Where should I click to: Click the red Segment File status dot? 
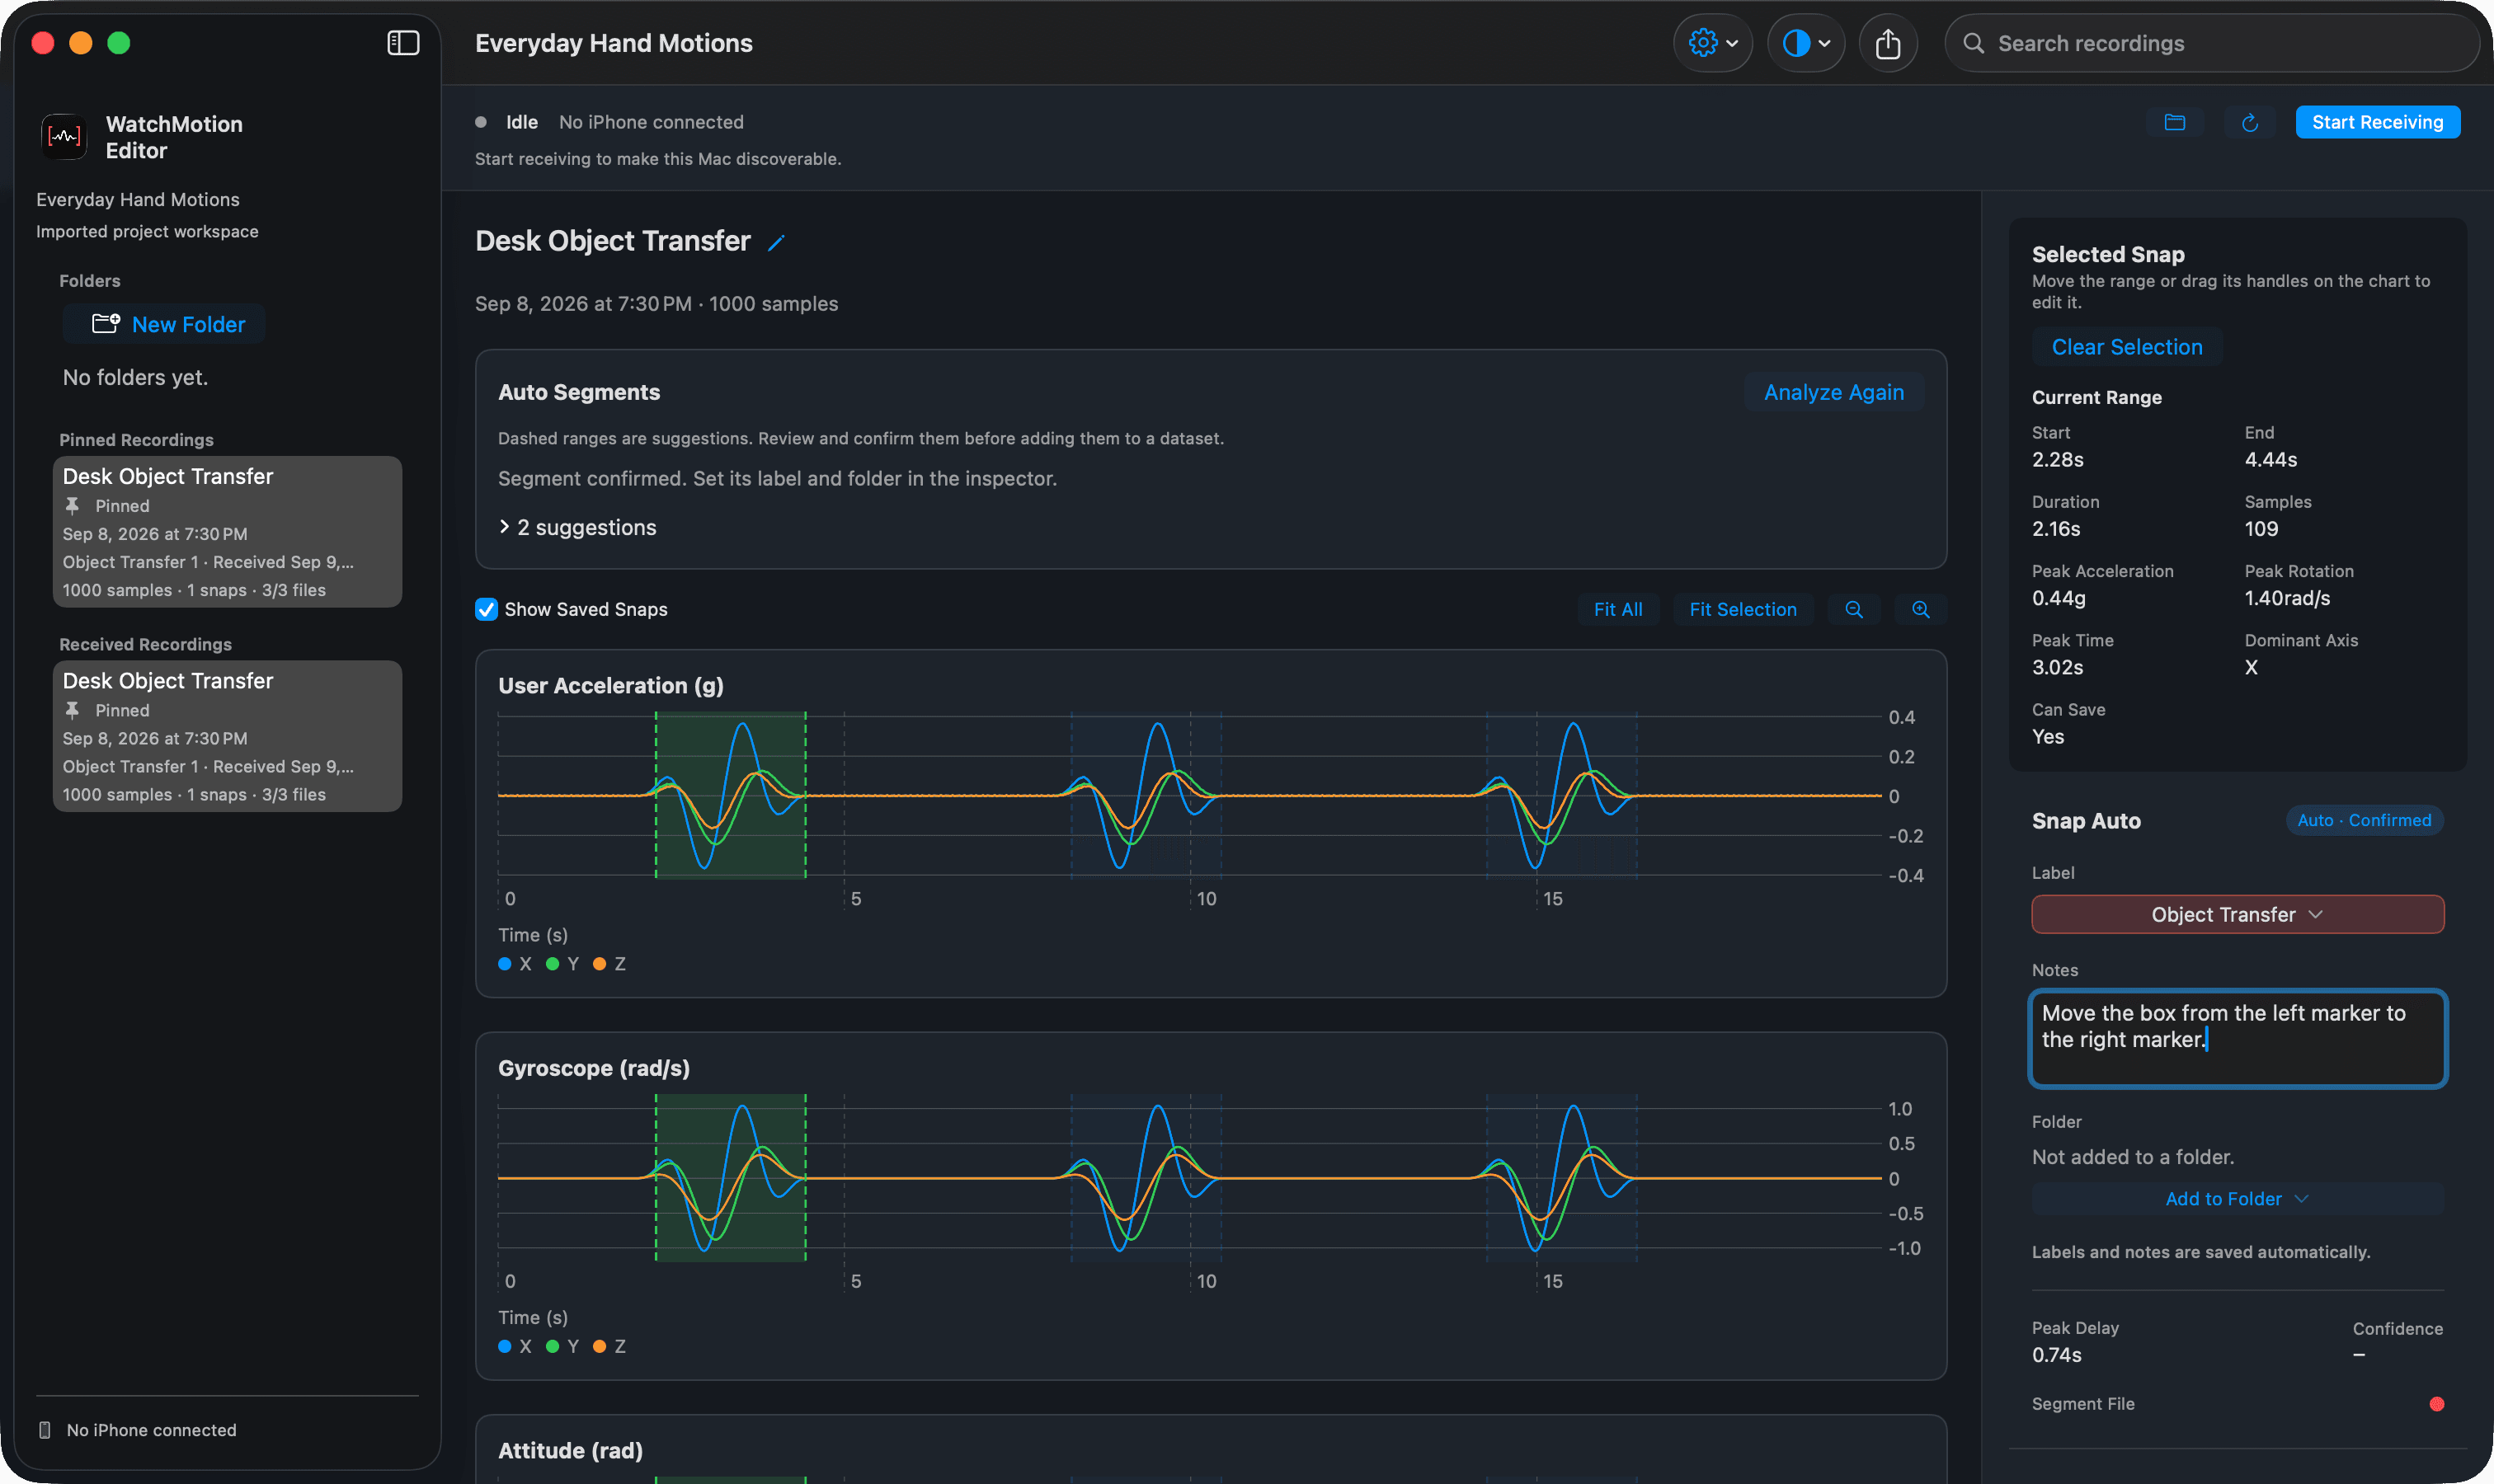(2436, 1404)
